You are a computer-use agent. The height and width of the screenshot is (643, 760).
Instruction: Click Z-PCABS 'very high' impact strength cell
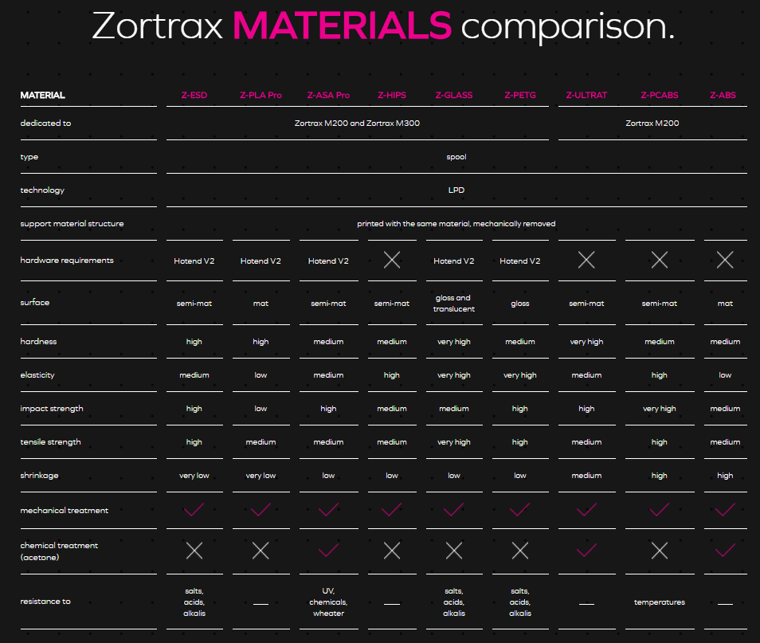659,409
